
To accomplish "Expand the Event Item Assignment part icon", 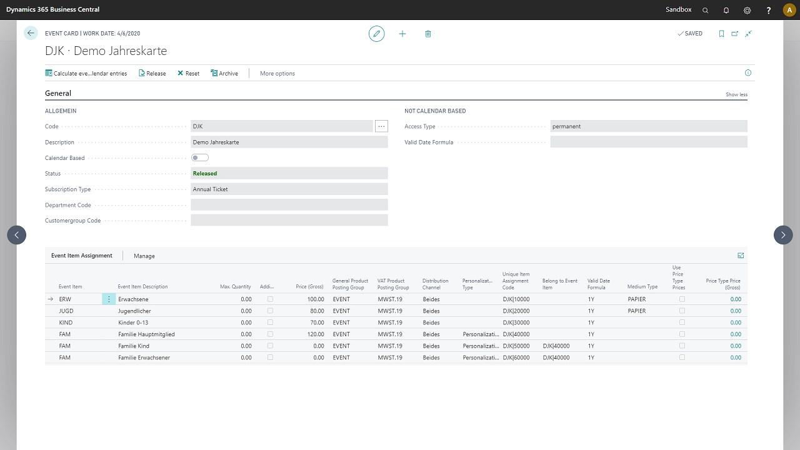I will pos(741,256).
